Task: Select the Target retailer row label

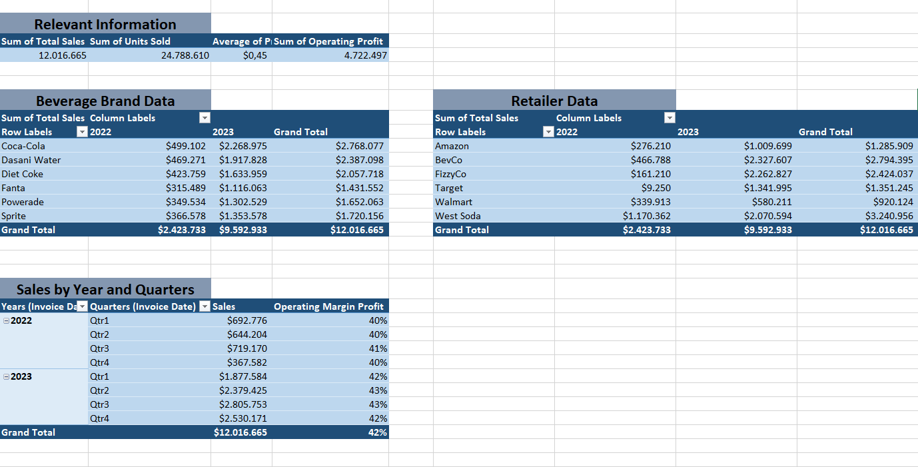Action: coord(494,188)
